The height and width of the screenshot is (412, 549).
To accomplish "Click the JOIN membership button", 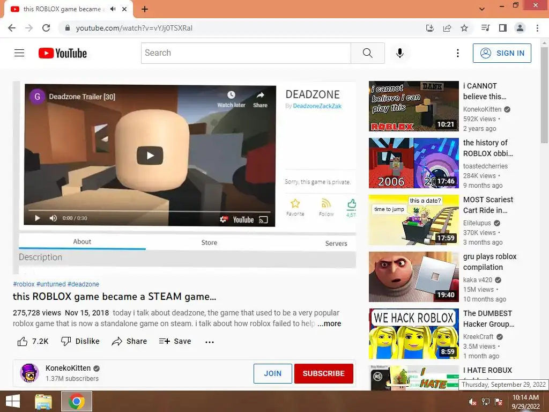I will pos(273,373).
